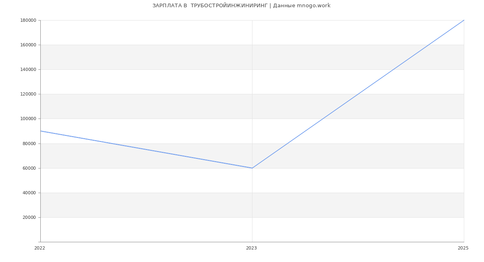Click the 2025 x-axis label
Viewport: 484px width, 262px height.
(x=463, y=248)
